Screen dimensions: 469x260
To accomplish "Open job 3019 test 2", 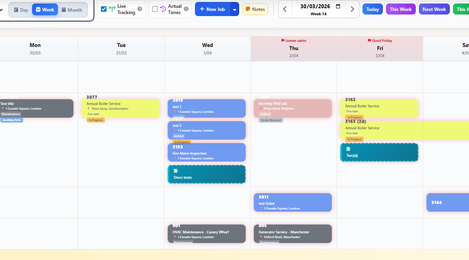I will (207, 108).
